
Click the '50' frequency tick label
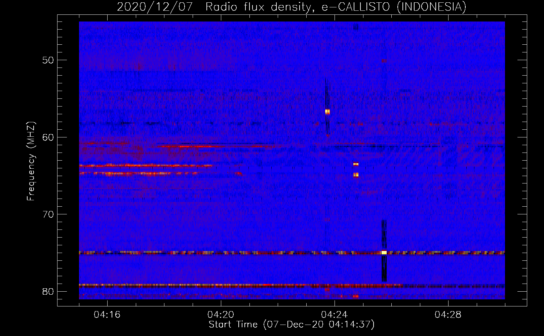point(48,60)
